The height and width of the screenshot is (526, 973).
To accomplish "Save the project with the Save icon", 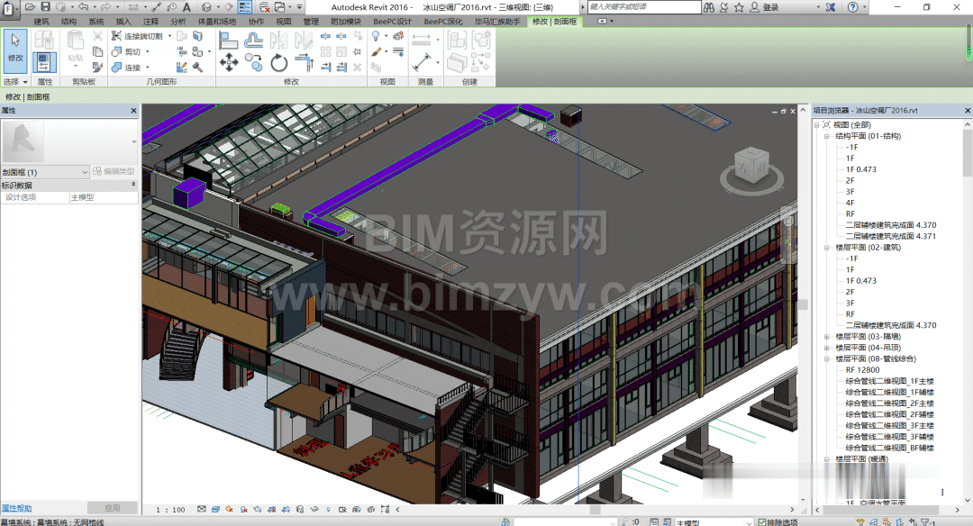I will click(45, 7).
